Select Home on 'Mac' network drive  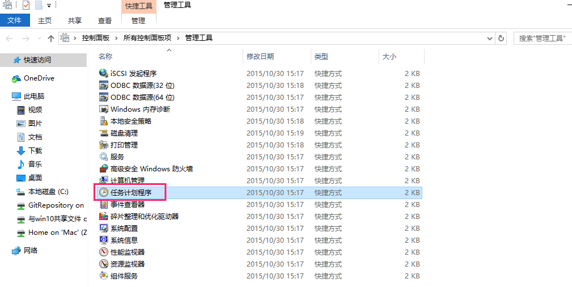58,232
